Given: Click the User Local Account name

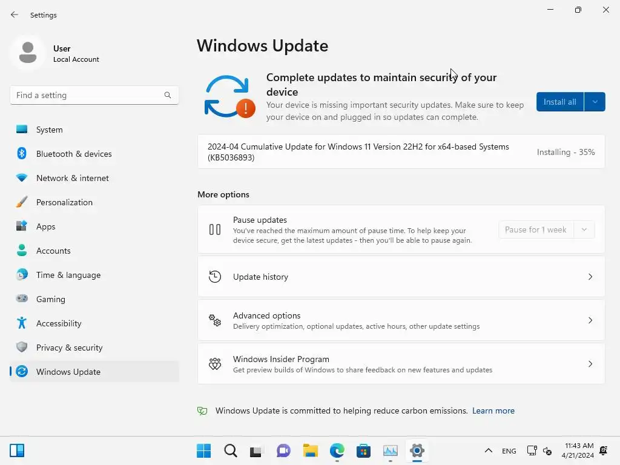Looking at the screenshot, I should [76, 54].
